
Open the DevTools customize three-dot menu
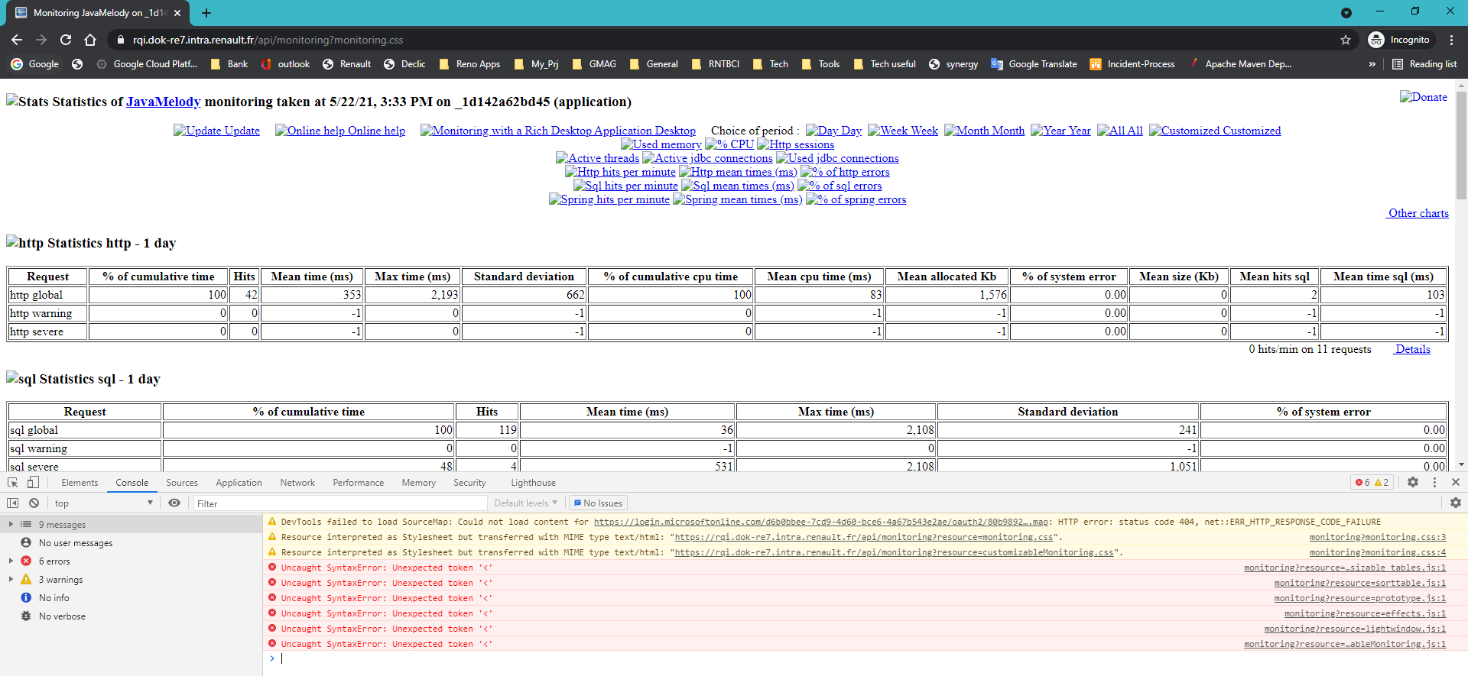pyautogui.click(x=1434, y=483)
